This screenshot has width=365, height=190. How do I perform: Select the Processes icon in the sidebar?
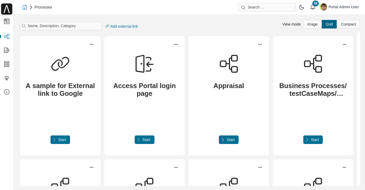[7, 36]
